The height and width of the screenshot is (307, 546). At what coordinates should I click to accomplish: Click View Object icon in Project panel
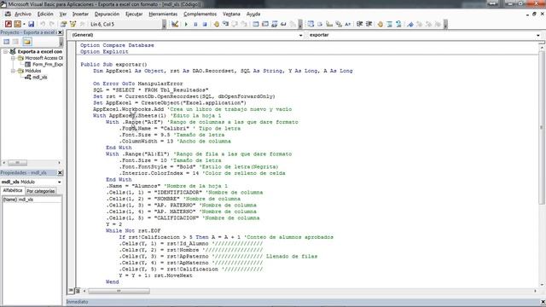[x=15, y=42]
